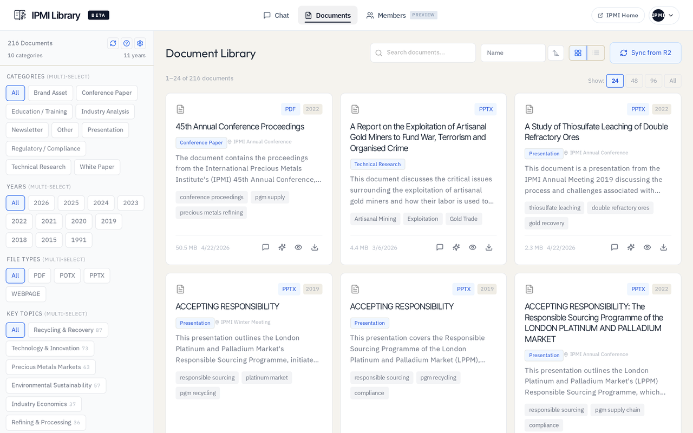
Task: Filter documents by year 2019
Action: pos(108,221)
